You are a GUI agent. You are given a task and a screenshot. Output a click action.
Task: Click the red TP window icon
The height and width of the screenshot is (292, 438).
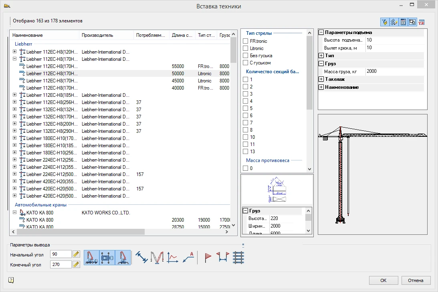pos(421,22)
